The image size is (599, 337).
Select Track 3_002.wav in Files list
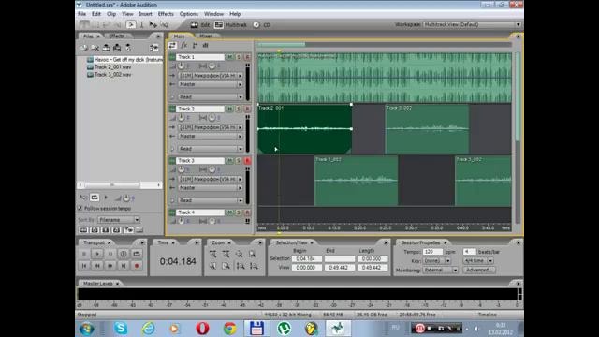[112, 75]
